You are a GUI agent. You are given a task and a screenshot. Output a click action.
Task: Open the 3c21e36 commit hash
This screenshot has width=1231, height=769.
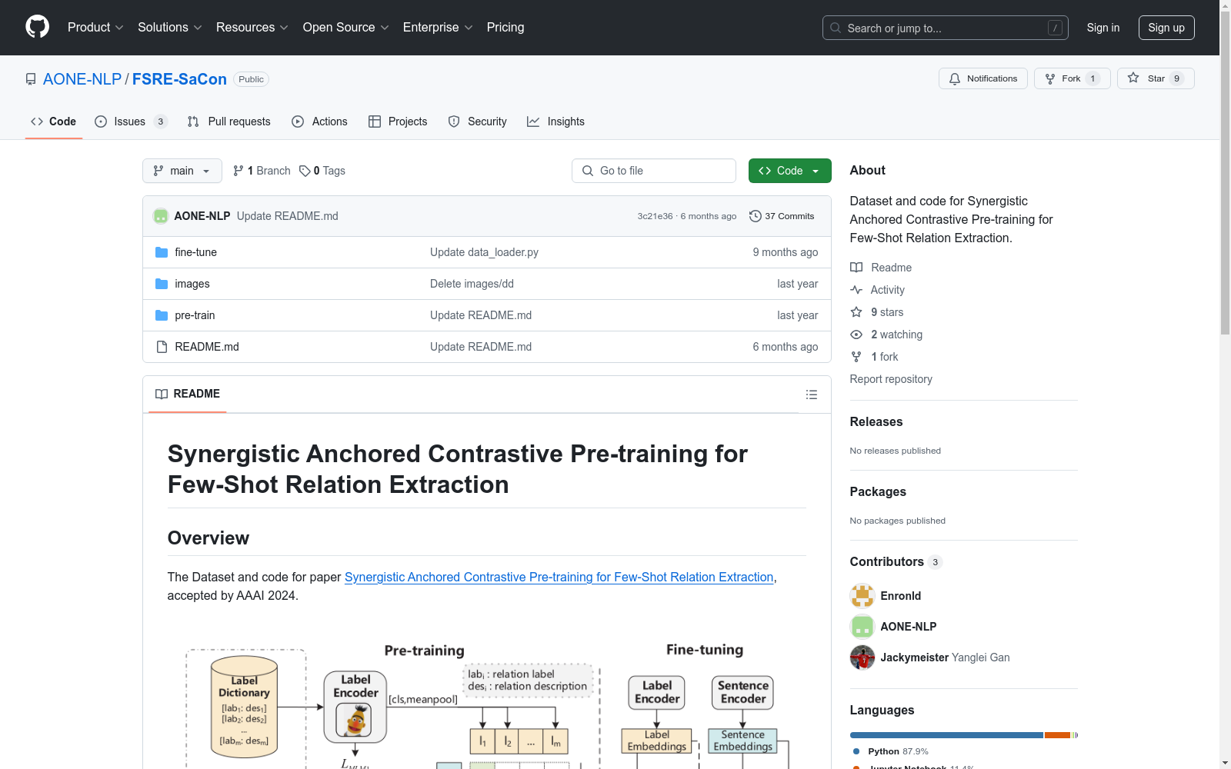655,216
